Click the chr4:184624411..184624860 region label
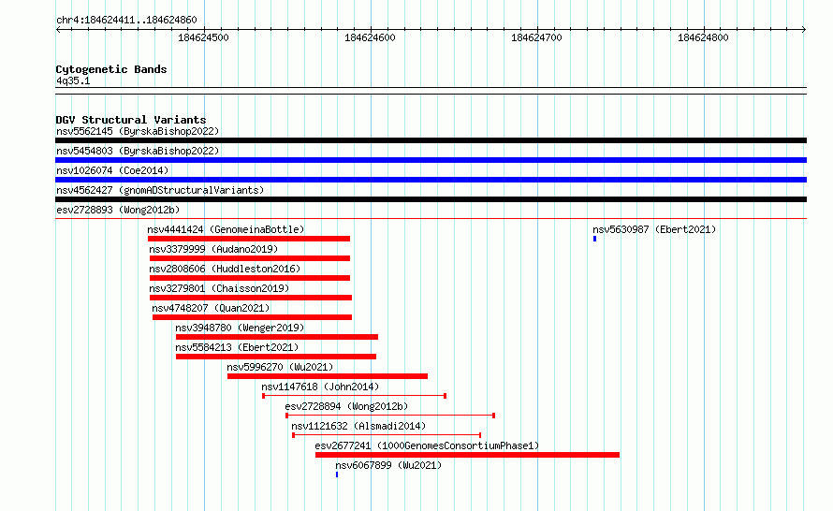Image resolution: width=833 pixels, height=511 pixels. [x=126, y=21]
